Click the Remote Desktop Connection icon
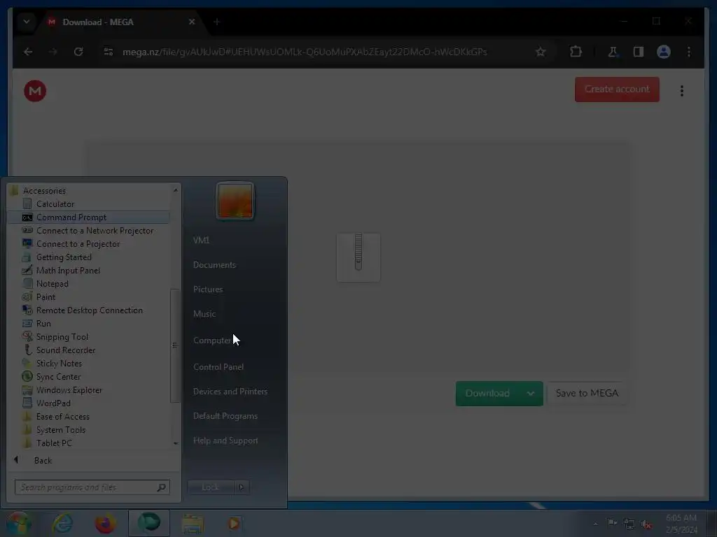 point(27,310)
